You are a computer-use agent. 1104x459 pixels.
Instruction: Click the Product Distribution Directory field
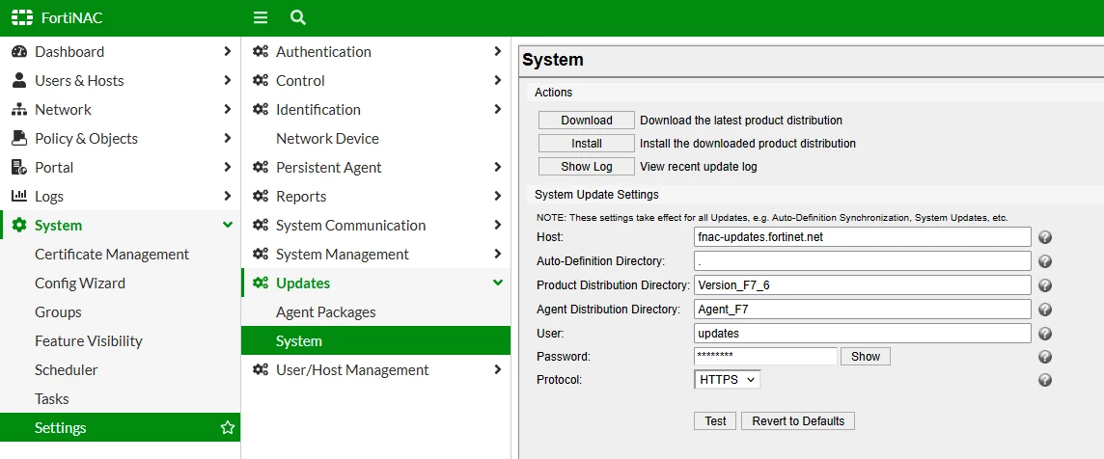(863, 285)
